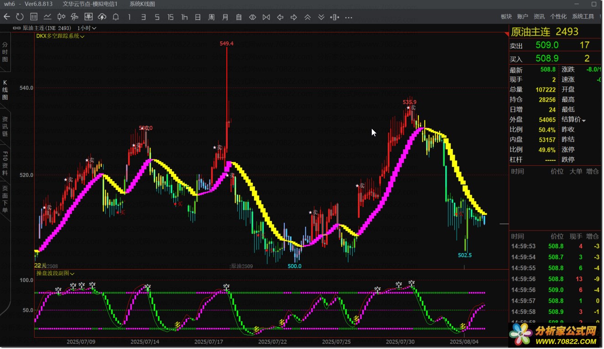Set the 3-minute period
This screenshot has height=349, width=604.
click(x=143, y=17)
